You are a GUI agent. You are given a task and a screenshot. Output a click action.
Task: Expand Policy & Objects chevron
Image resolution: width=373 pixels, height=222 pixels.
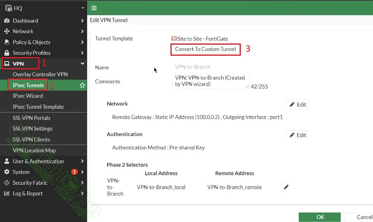(82, 42)
